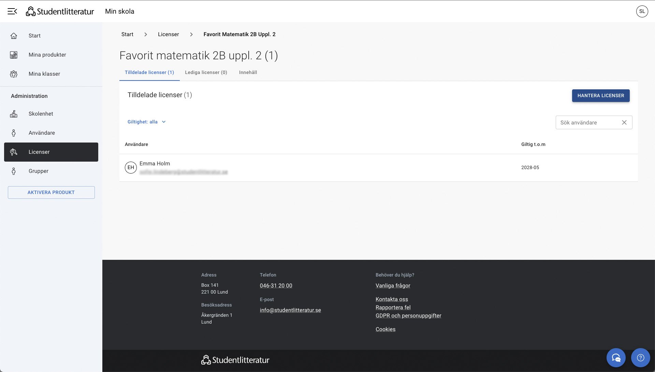The height and width of the screenshot is (372, 655).
Task: Collapse the sidebar with the hamburger icon
Action: point(12,11)
